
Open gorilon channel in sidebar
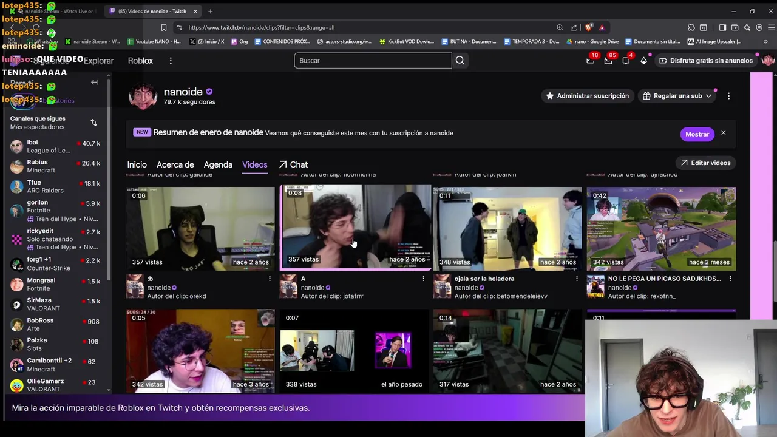pos(55,211)
